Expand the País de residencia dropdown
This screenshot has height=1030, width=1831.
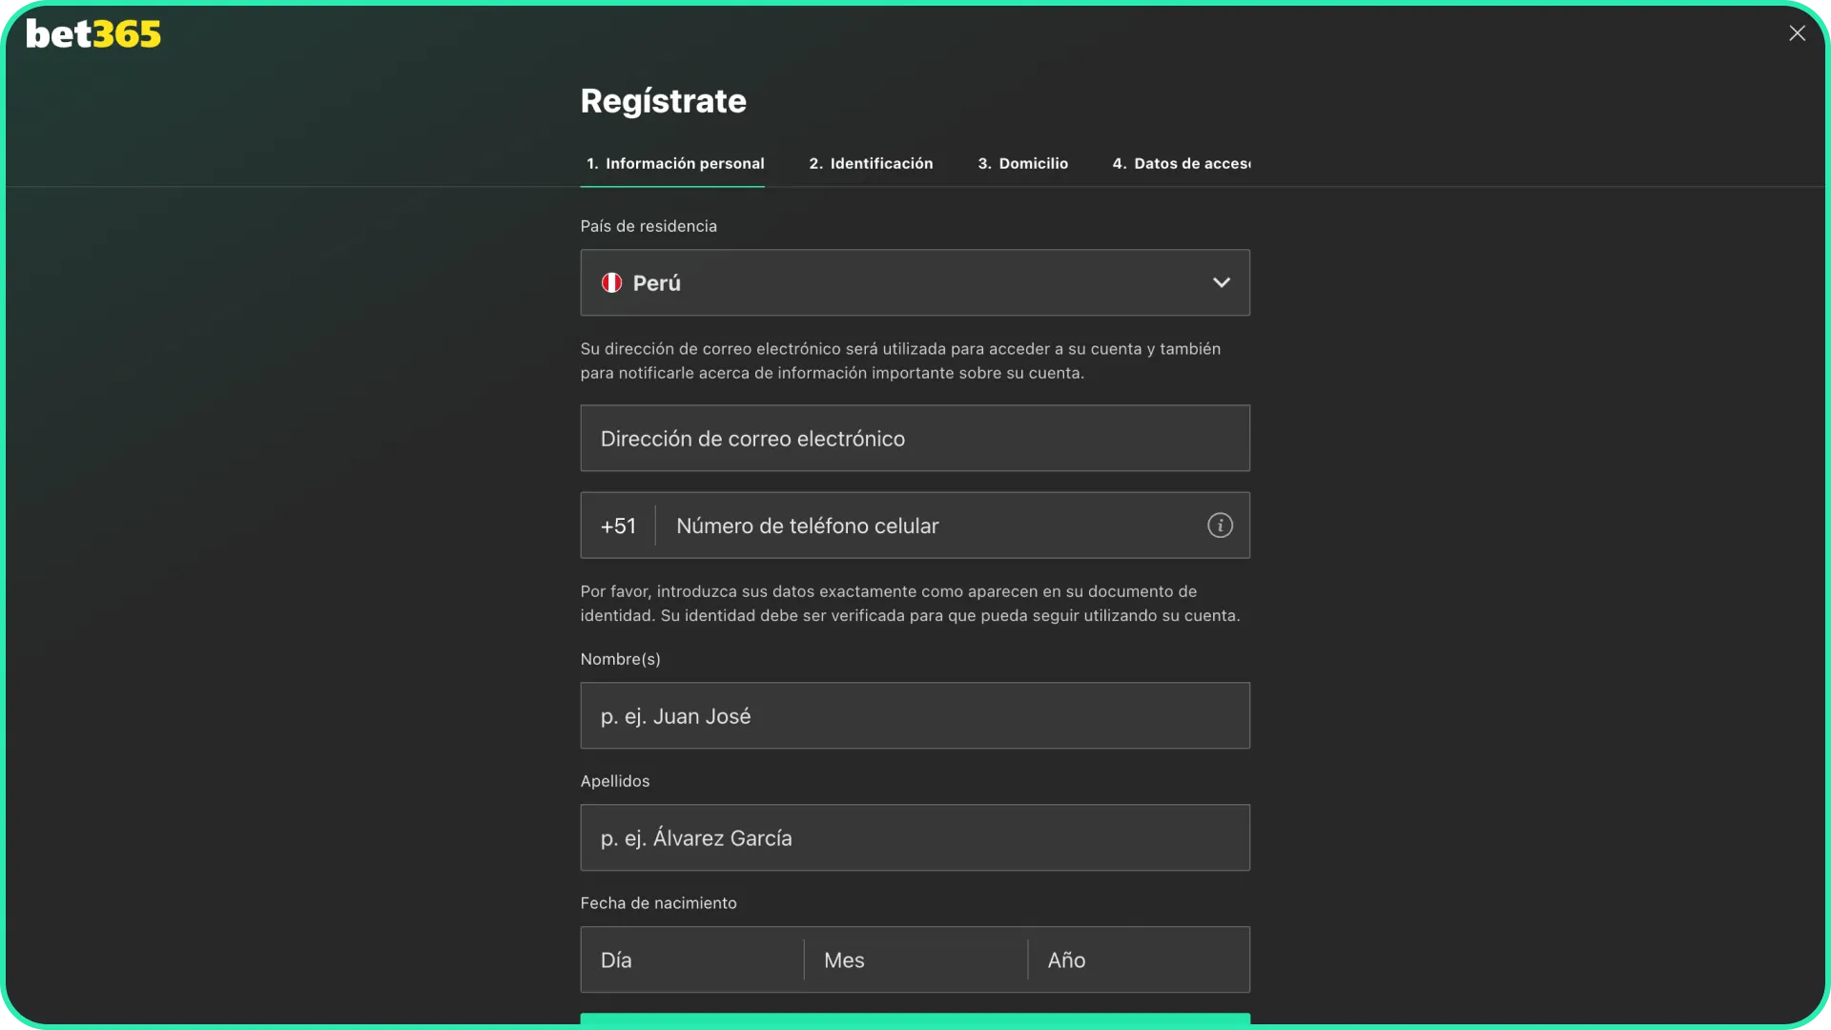915,282
